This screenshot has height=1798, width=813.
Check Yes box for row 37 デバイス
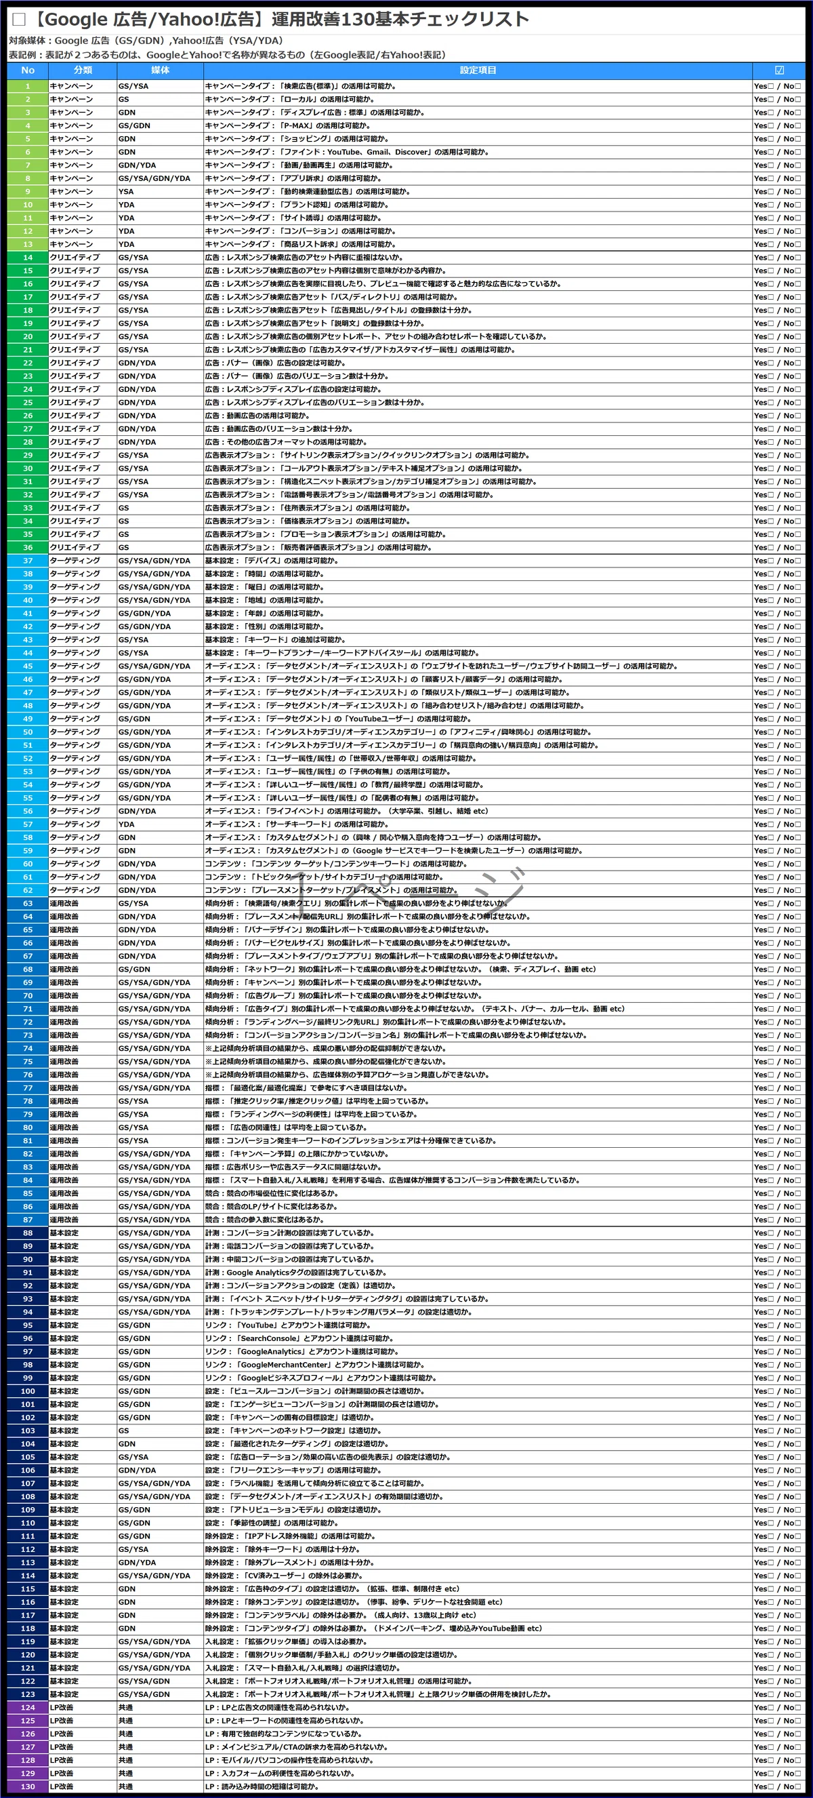click(x=770, y=561)
